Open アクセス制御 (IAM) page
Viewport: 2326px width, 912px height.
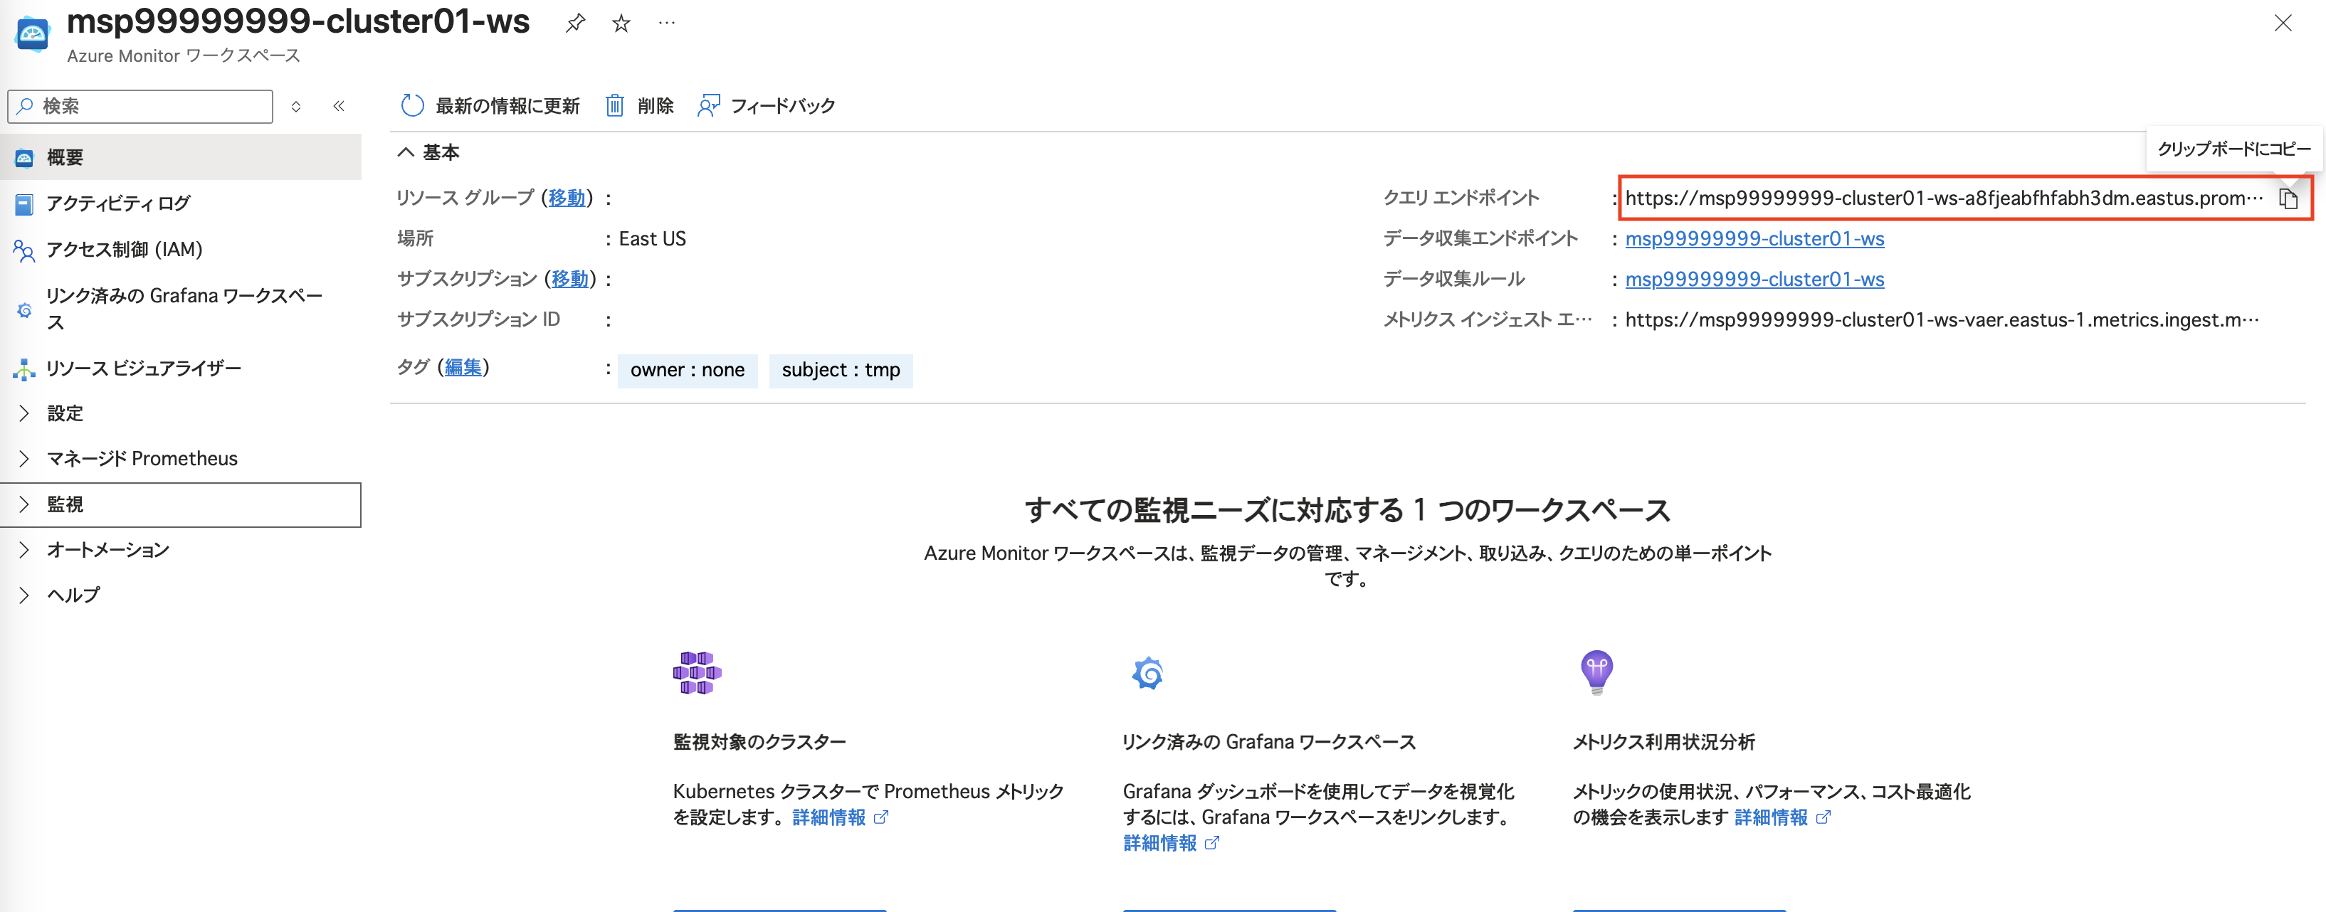point(124,250)
